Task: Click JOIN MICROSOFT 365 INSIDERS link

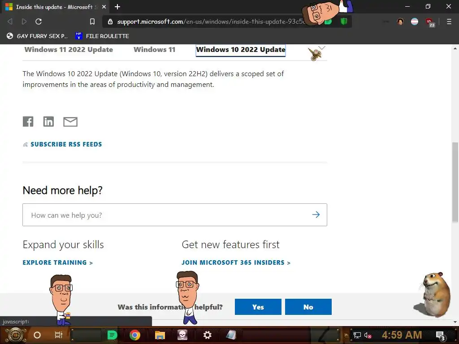Action: [x=236, y=262]
